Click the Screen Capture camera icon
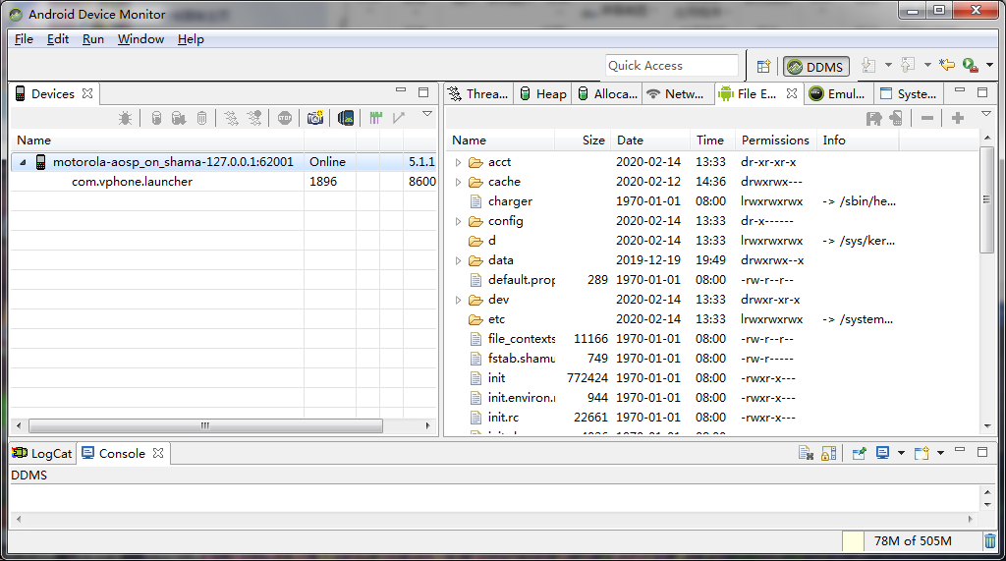Viewport: 1006px width, 561px height. 315,118
